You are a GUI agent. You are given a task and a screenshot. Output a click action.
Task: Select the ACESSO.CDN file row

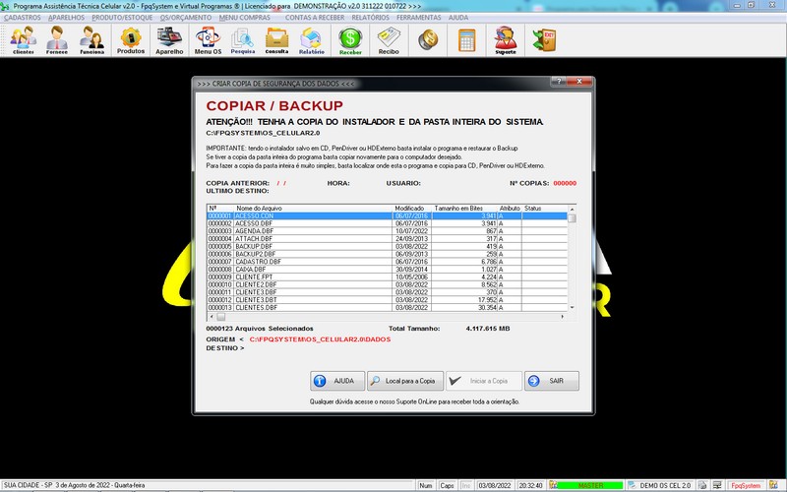(x=387, y=215)
